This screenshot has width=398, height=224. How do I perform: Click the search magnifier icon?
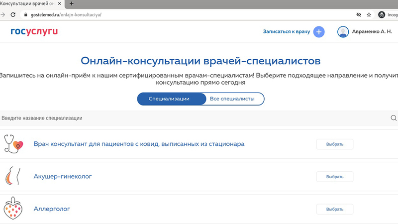(394, 118)
